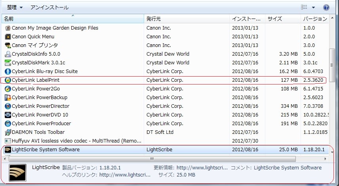The height and width of the screenshot is (186, 339).
Task: Select the CrystalDiskMark 3.0.1c icon
Action: [x=8, y=63]
